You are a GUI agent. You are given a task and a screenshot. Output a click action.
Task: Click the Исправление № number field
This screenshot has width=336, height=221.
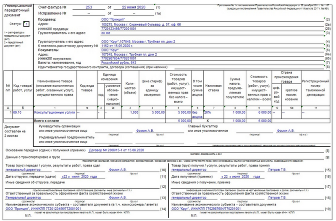click(89, 13)
